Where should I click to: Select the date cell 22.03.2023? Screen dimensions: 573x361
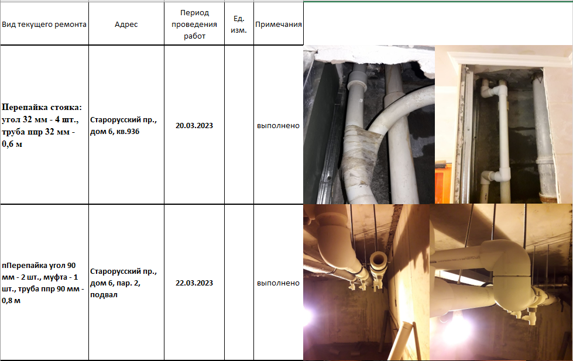[194, 283]
